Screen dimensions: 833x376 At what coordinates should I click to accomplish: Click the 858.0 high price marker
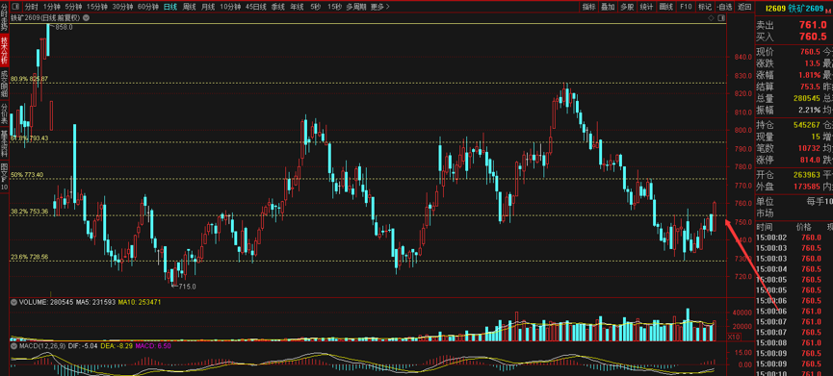point(64,27)
